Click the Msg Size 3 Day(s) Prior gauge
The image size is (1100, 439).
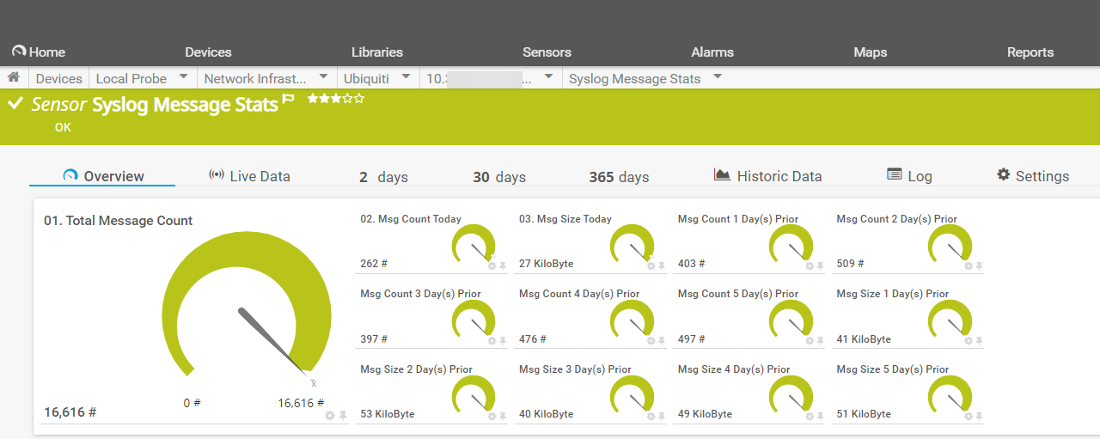[632, 395]
